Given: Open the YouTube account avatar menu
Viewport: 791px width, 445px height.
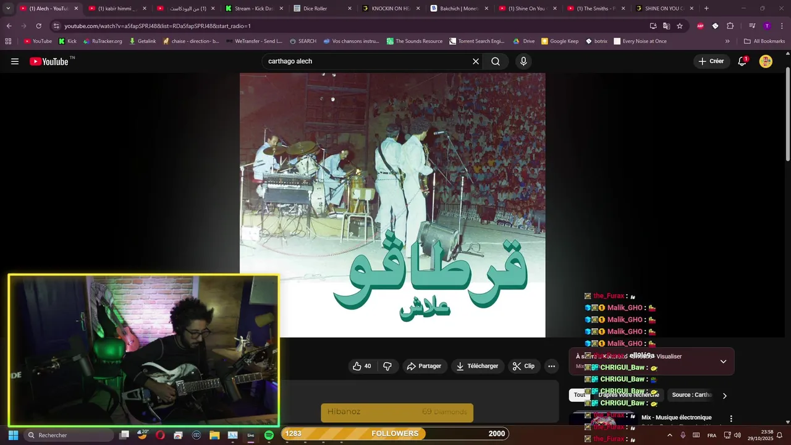Looking at the screenshot, I should [766, 61].
